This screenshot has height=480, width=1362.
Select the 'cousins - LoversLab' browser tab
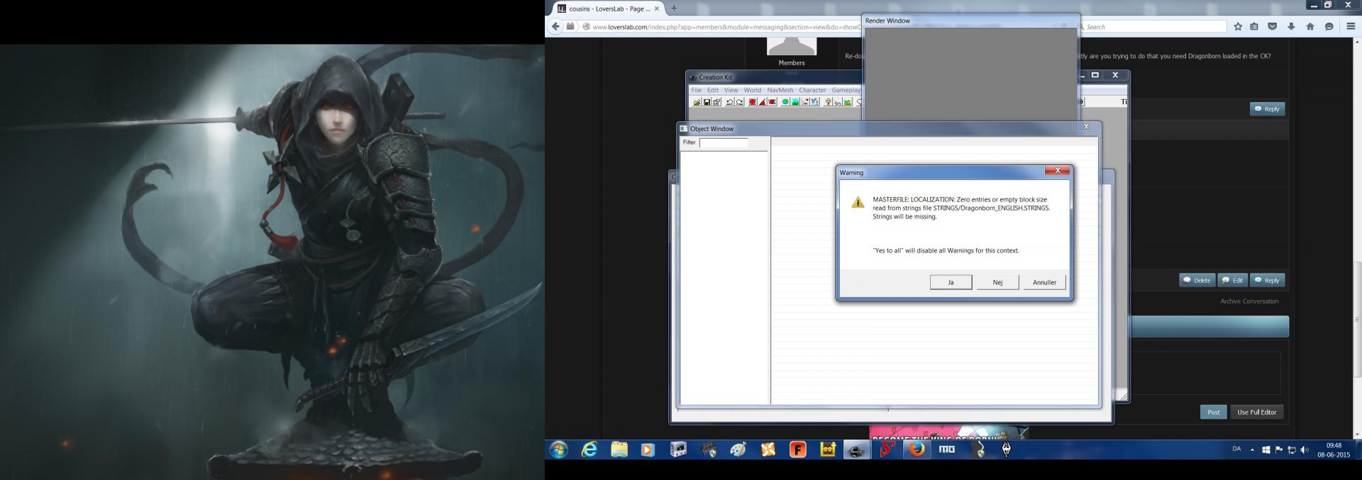coord(609,9)
